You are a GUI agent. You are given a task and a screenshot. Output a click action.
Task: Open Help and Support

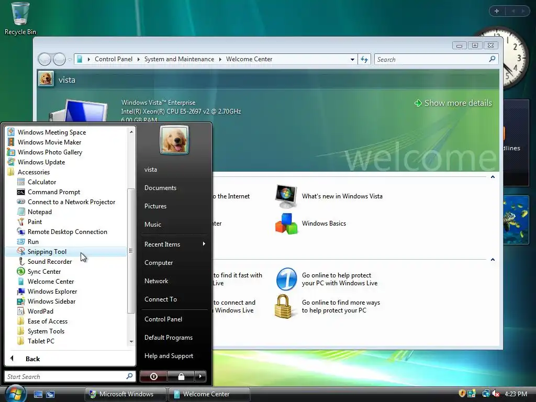pos(169,356)
